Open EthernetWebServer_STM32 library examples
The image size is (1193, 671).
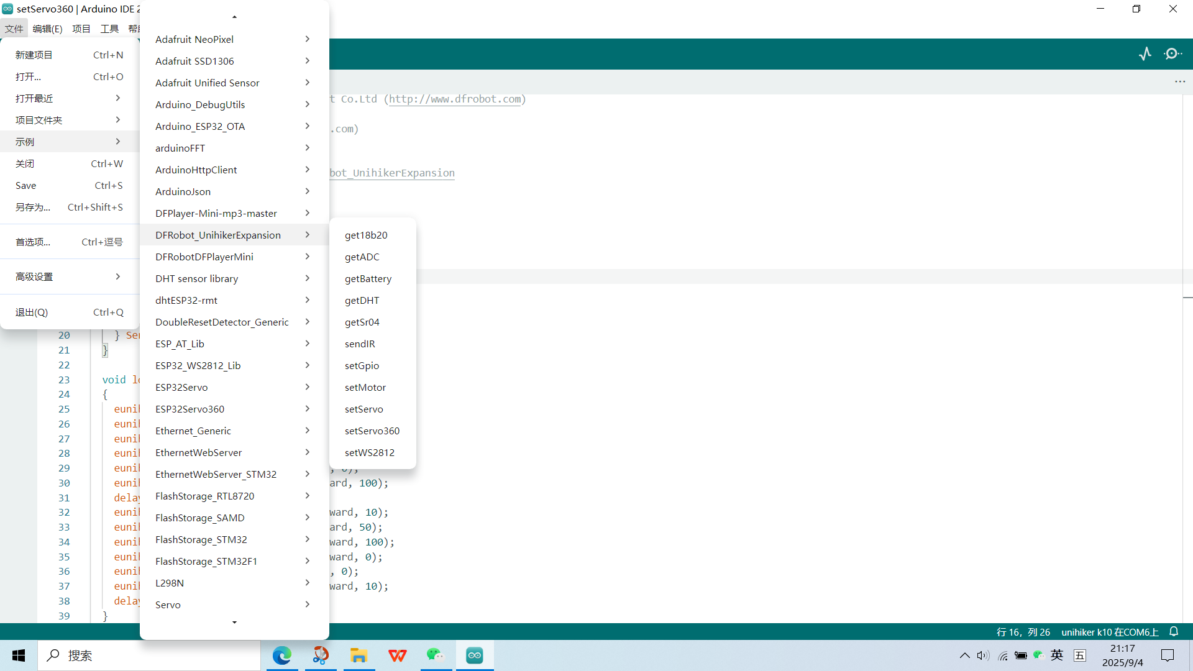tap(234, 474)
